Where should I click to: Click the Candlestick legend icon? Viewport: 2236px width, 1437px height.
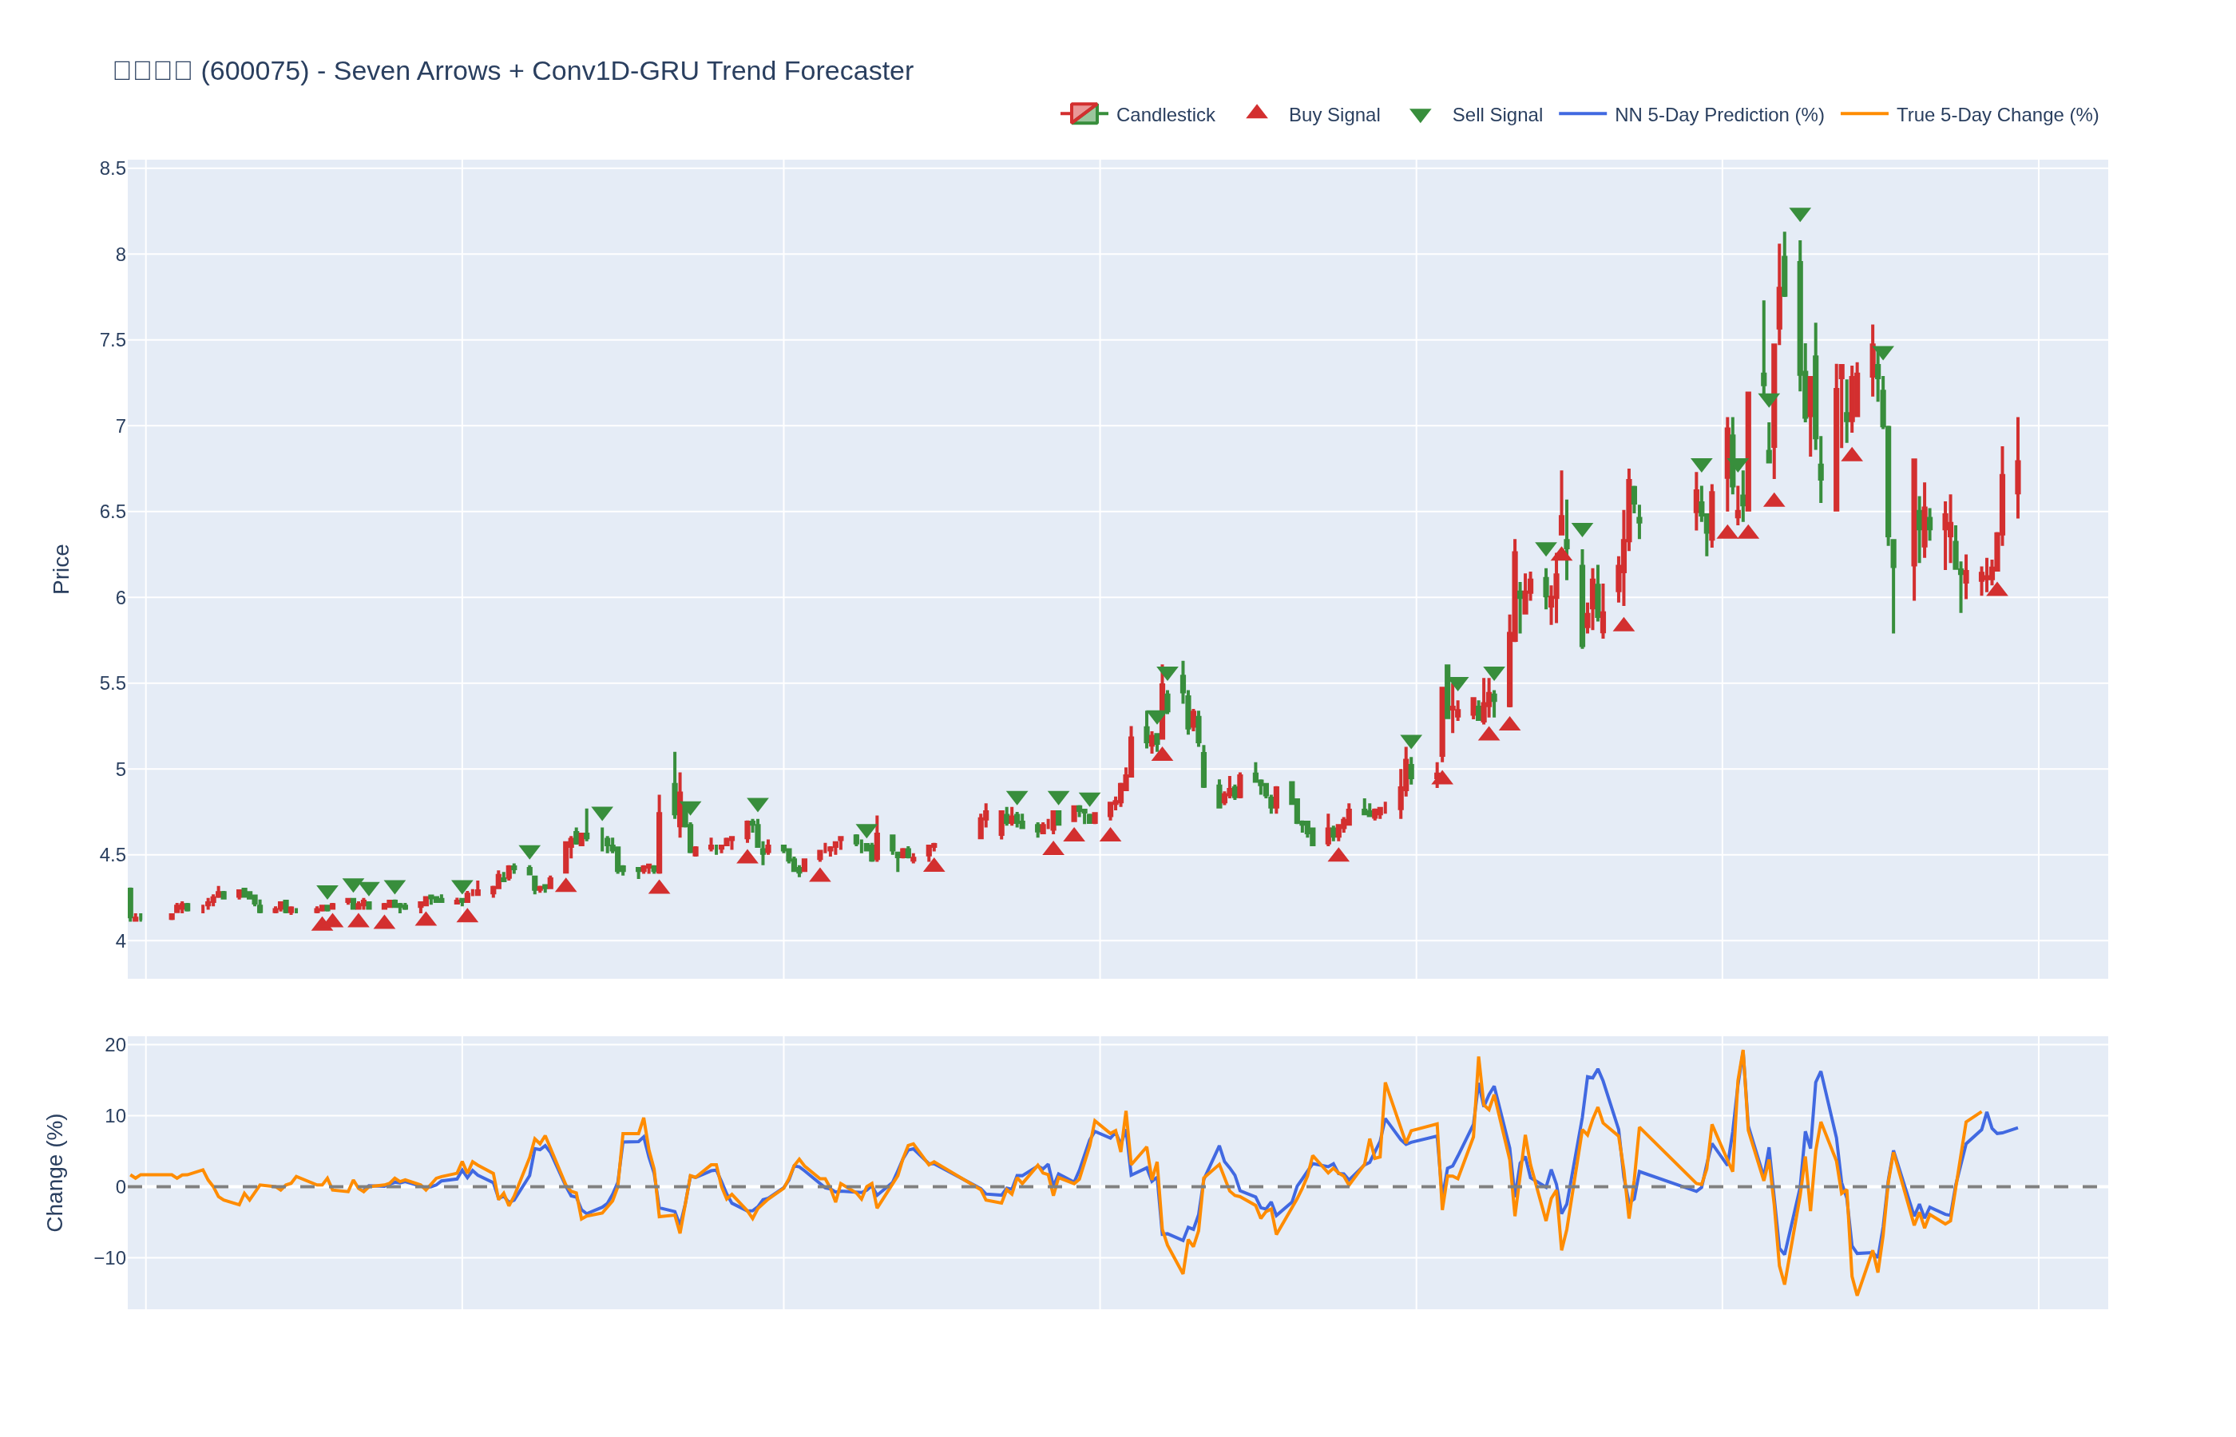(1084, 114)
